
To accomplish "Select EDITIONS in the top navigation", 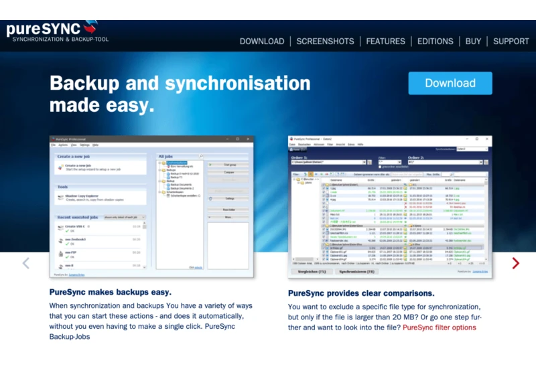I will pyautogui.click(x=435, y=42).
